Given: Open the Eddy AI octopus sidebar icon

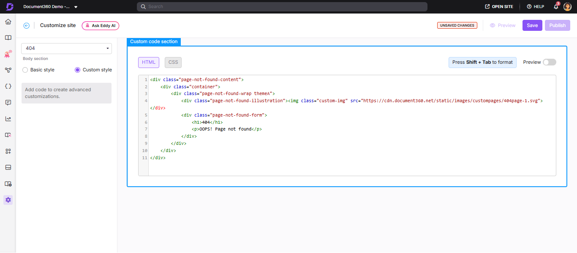Looking at the screenshot, I should (8, 54).
